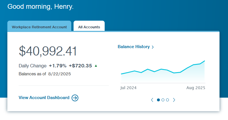Switch to the All Accounts tab
The height and width of the screenshot is (120, 228).
pyautogui.click(x=89, y=27)
